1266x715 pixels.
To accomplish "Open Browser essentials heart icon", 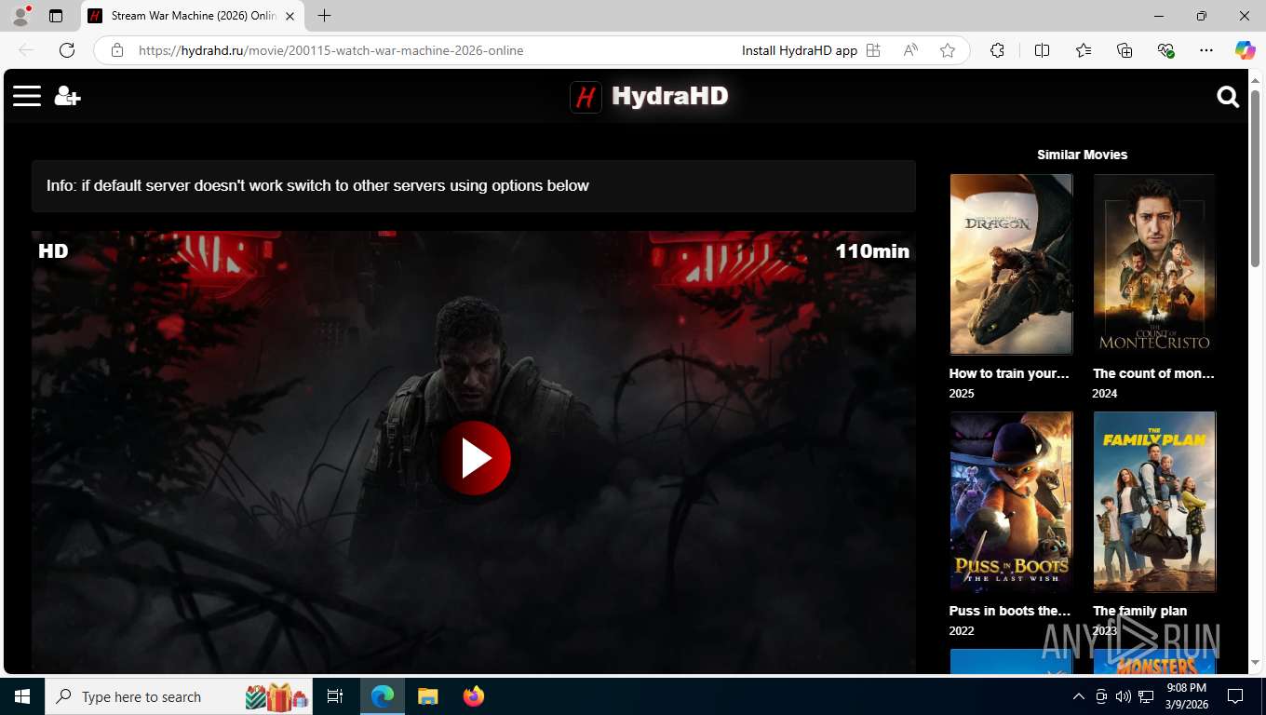I will tap(1165, 50).
